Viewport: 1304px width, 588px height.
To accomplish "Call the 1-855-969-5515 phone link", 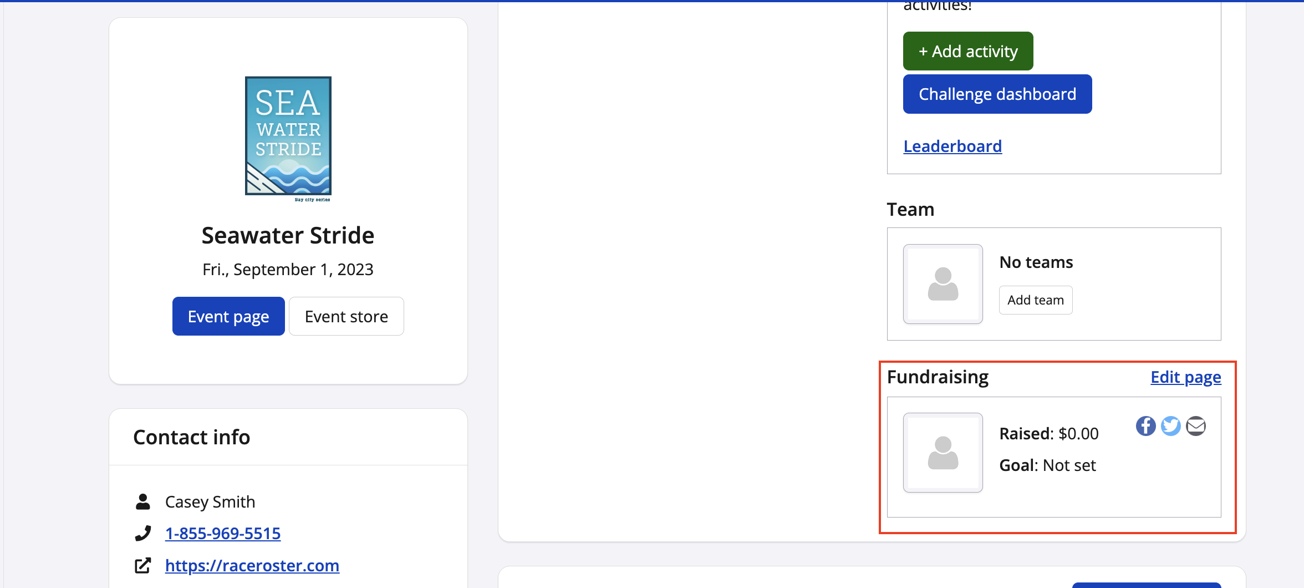I will pyautogui.click(x=223, y=533).
